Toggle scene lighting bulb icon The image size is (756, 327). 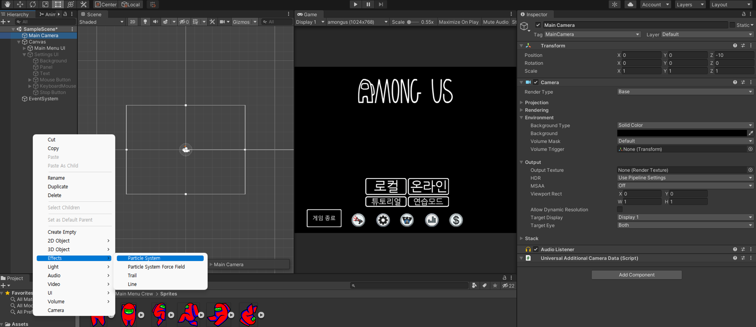point(145,22)
